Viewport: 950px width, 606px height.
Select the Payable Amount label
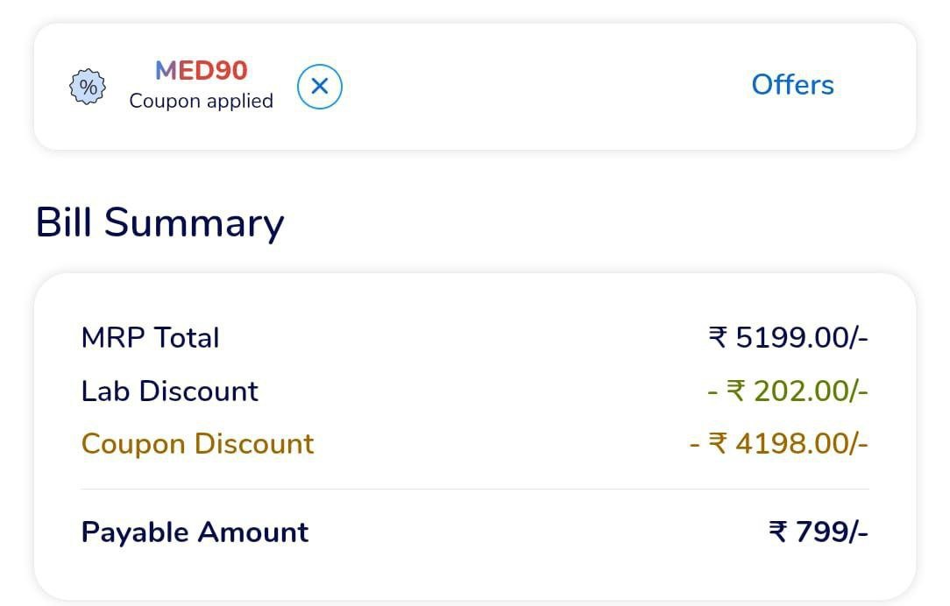[x=195, y=532]
